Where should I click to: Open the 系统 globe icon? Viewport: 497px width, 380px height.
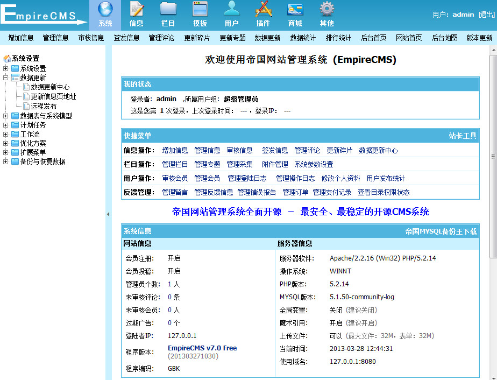click(105, 9)
